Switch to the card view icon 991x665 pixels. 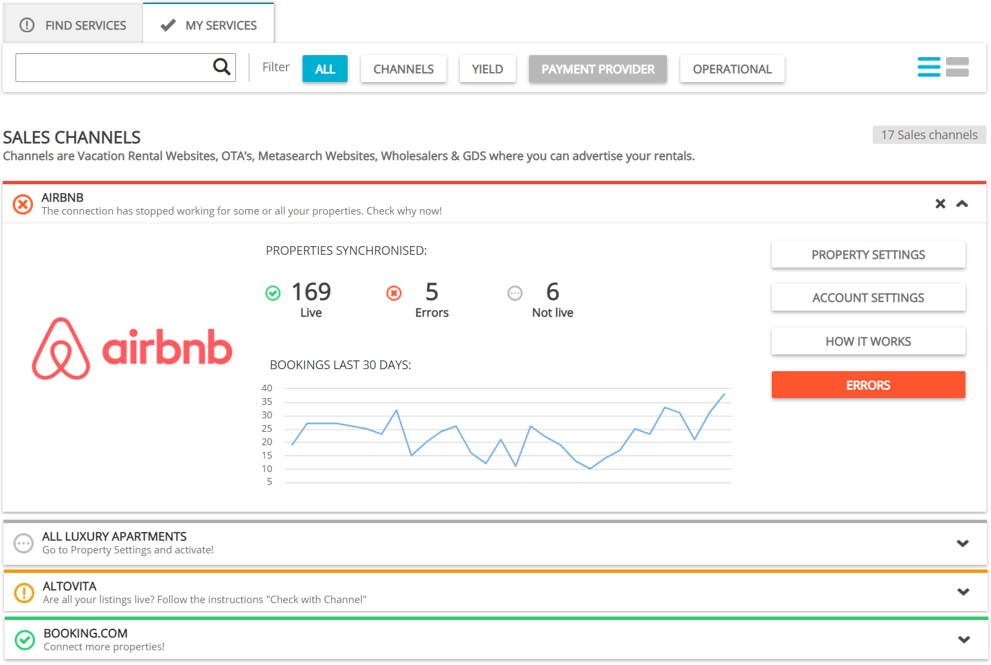click(957, 67)
